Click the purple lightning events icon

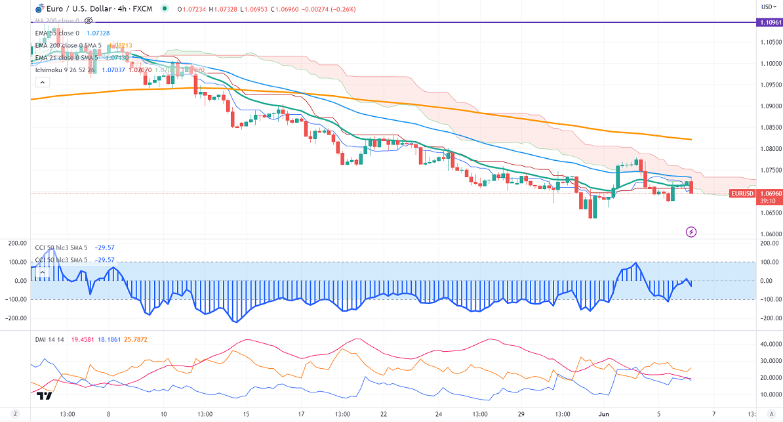691,232
